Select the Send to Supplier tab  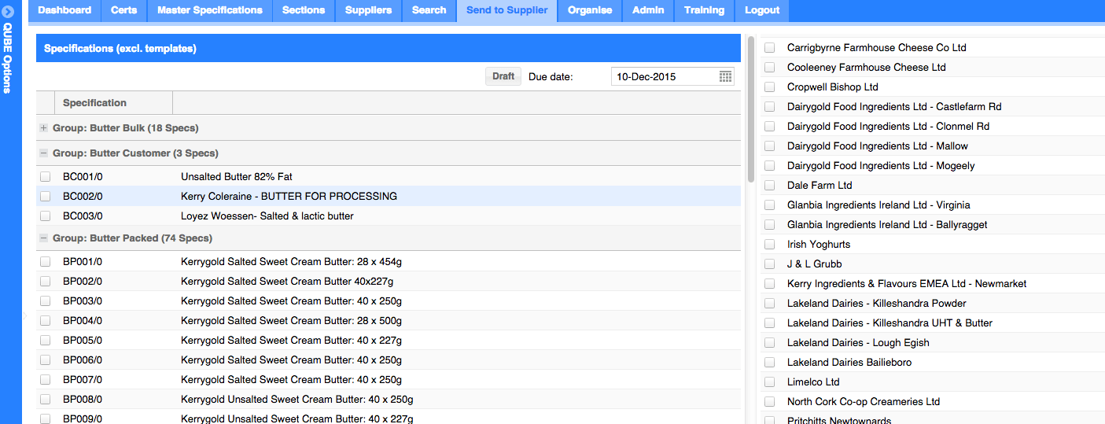[x=507, y=10]
